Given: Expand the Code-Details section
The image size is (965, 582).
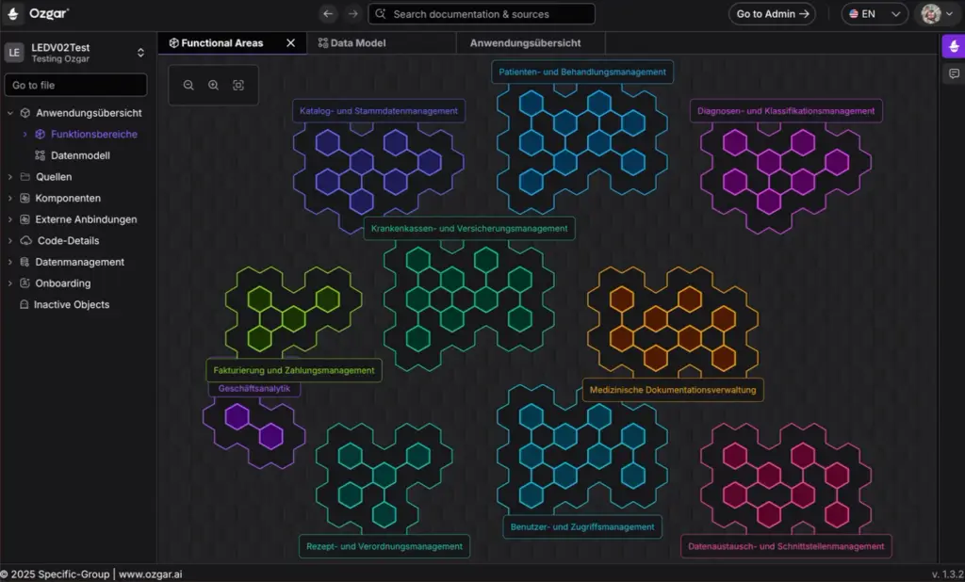Looking at the screenshot, I should point(10,241).
